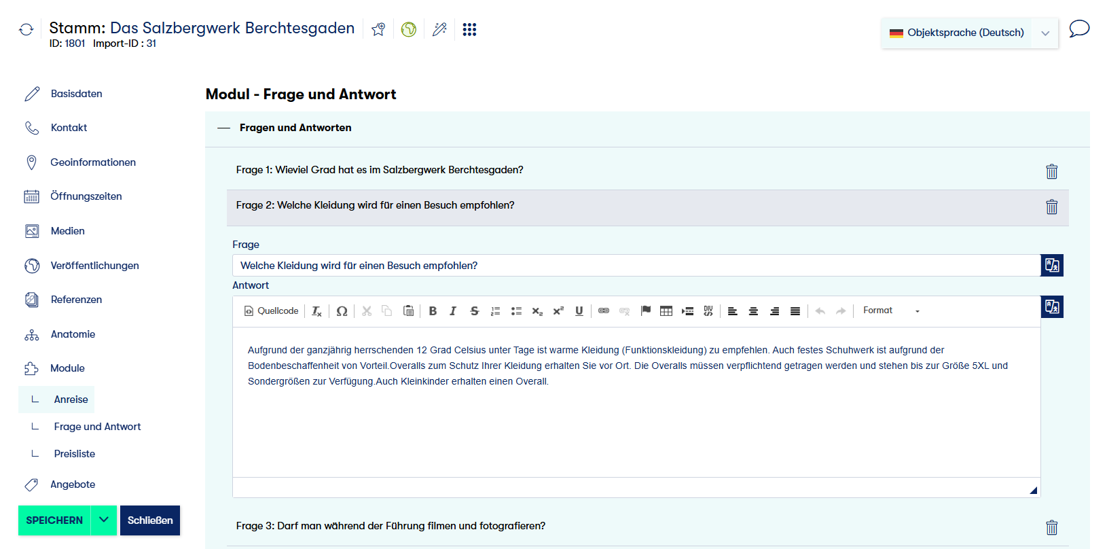
Task: Click into the Frage text input field
Action: (x=636, y=266)
